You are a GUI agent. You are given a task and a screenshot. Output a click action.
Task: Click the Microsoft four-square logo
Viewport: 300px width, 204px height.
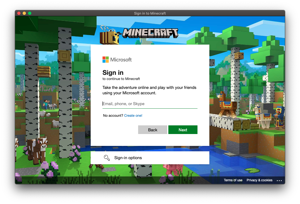click(x=105, y=59)
